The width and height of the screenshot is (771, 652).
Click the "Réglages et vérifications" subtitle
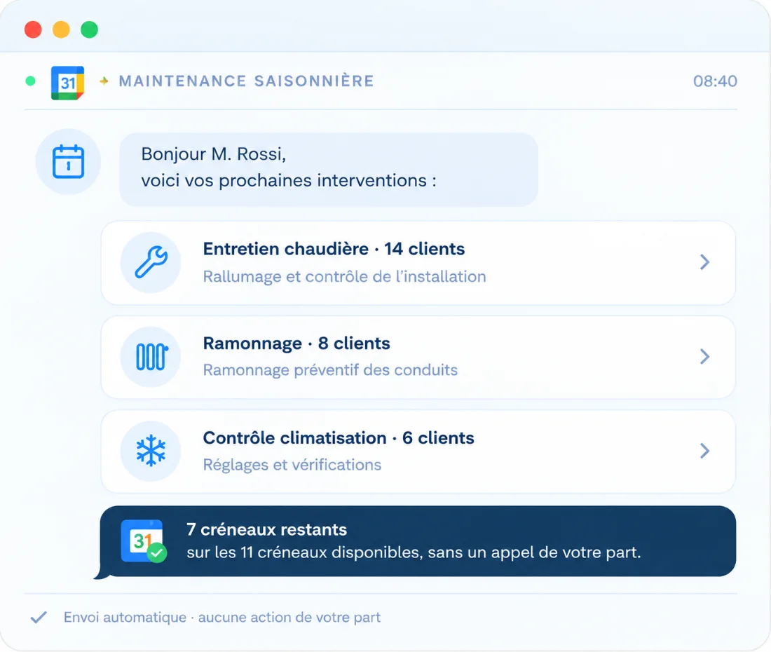[x=292, y=465]
